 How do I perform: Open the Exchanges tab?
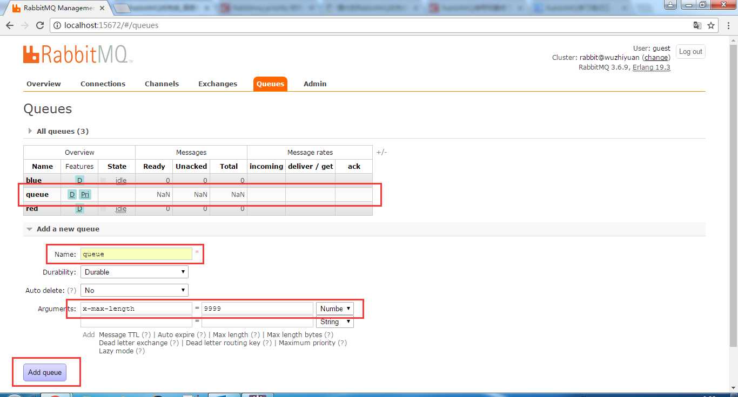tap(218, 84)
